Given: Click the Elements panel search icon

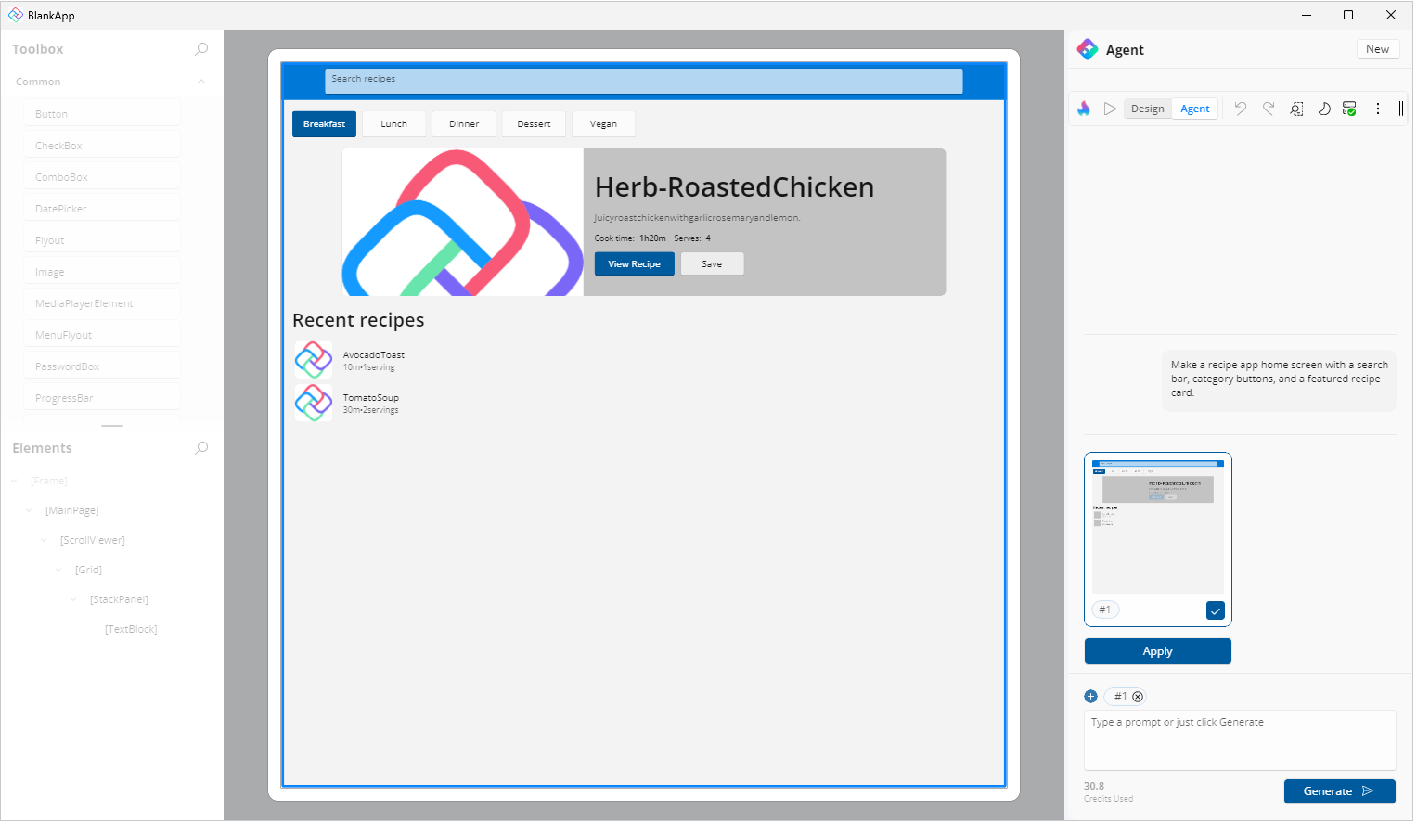Looking at the screenshot, I should [x=201, y=448].
